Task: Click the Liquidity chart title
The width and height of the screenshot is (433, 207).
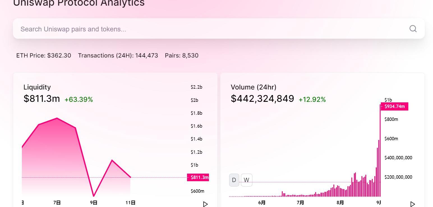Action: click(37, 87)
